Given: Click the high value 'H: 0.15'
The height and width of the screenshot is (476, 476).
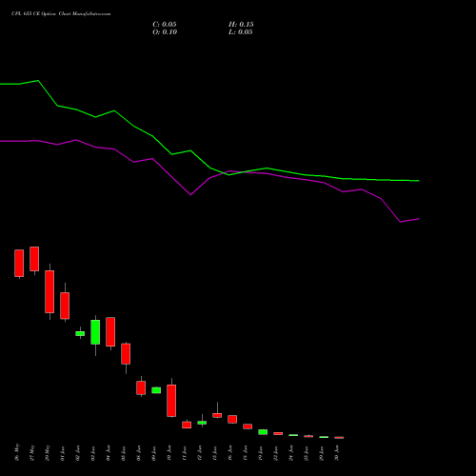Looking at the screenshot, I should pyautogui.click(x=241, y=25).
